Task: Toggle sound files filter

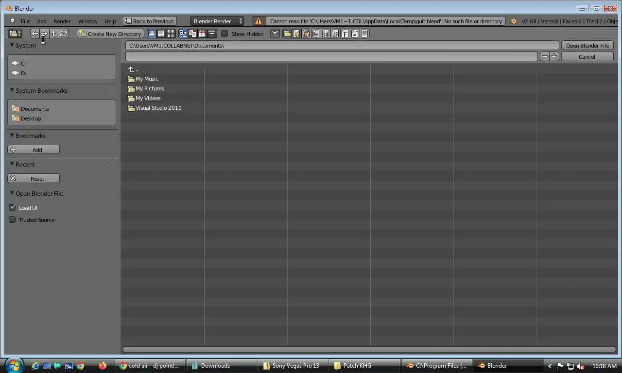Action: (355, 34)
